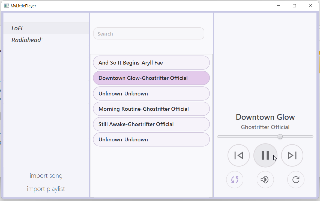This screenshot has width=320, height=201.
Task: Select Morning Routine-Ghostrifter Official from the list
Action: [x=151, y=109]
